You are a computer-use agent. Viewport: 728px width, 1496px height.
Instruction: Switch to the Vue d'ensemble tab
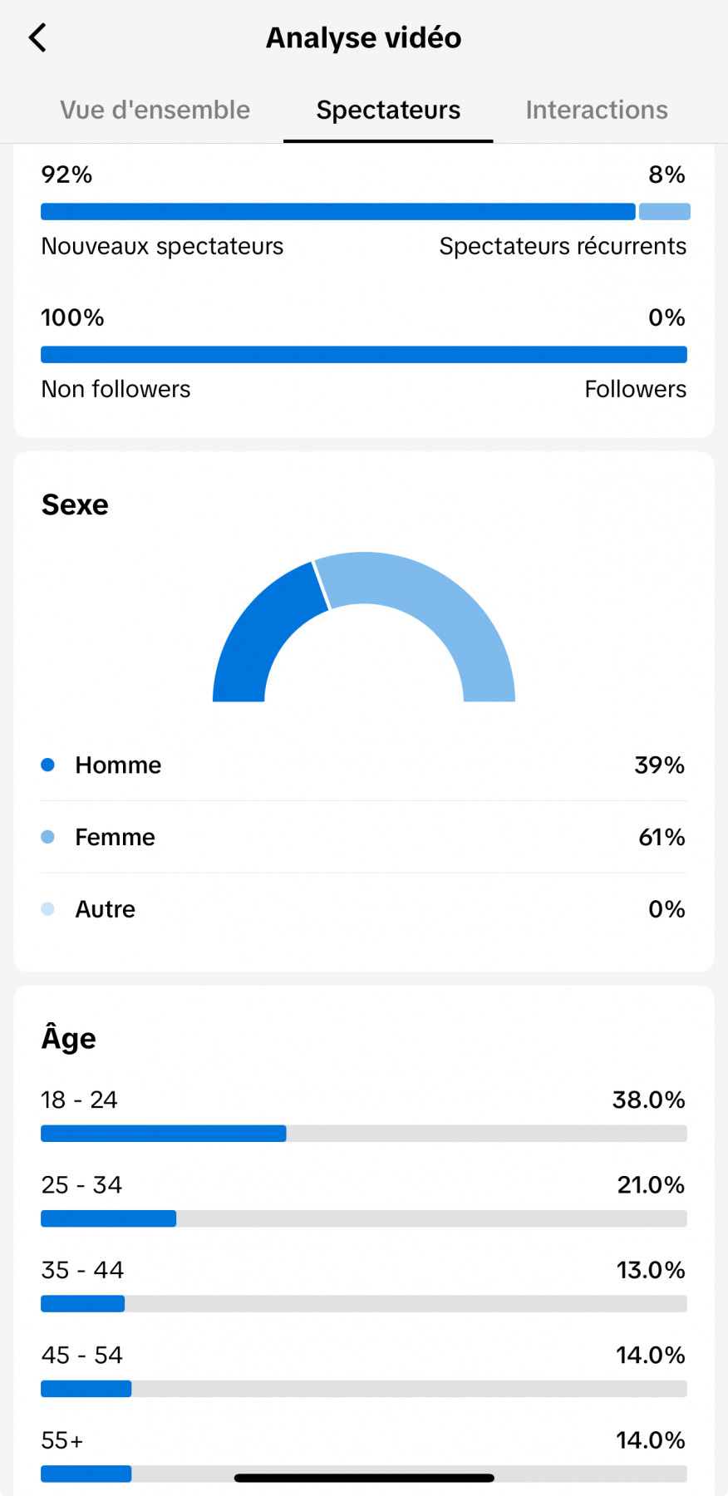pyautogui.click(x=155, y=110)
